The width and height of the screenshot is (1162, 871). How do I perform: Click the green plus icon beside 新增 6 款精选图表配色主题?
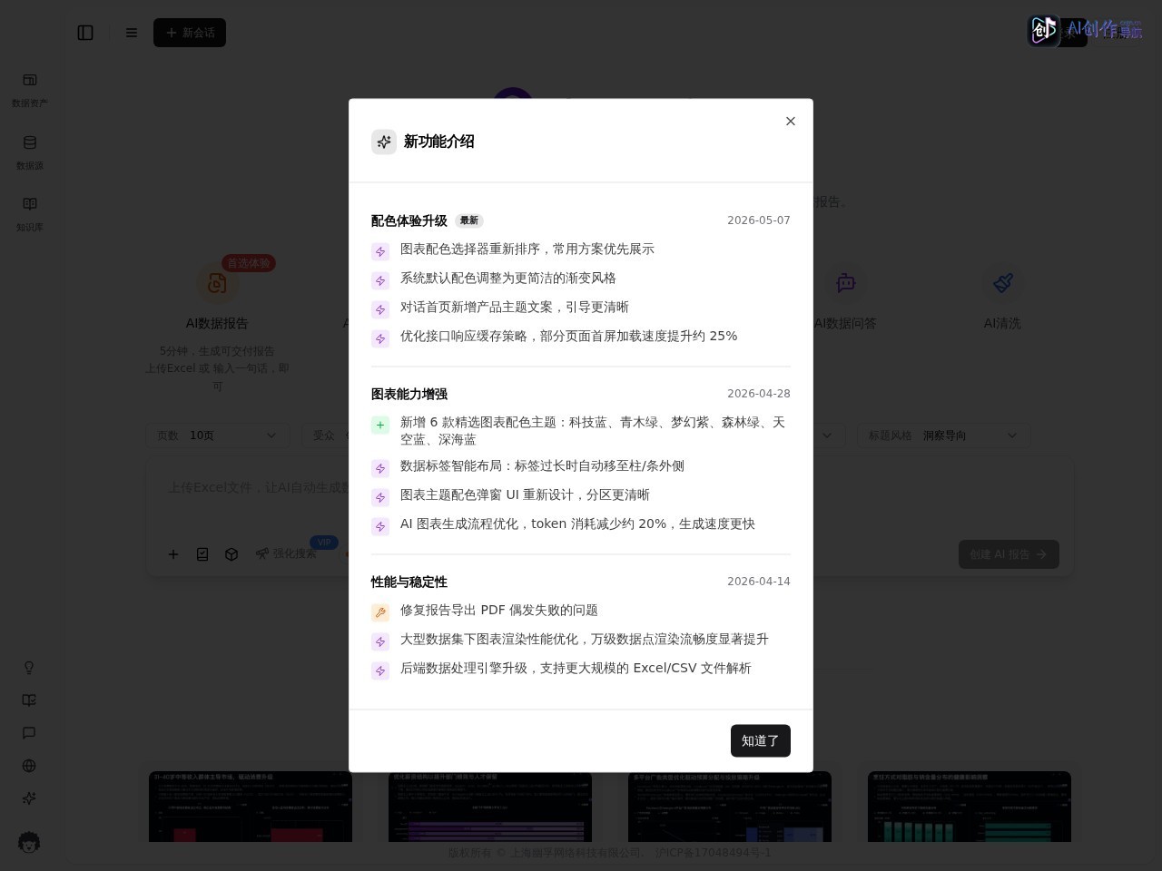380,425
